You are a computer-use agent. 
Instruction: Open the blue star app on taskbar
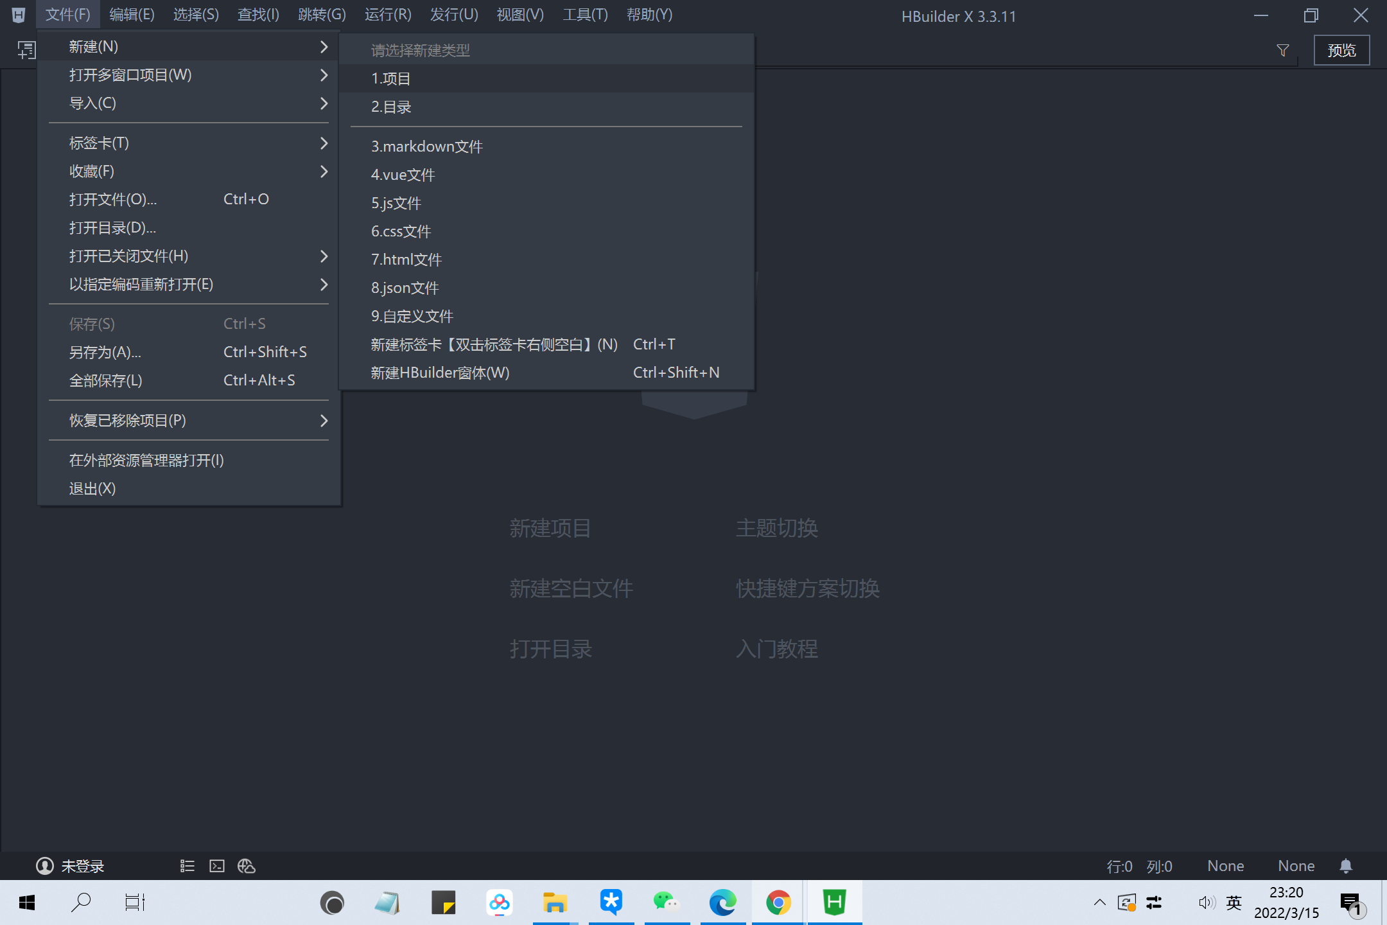click(x=611, y=902)
